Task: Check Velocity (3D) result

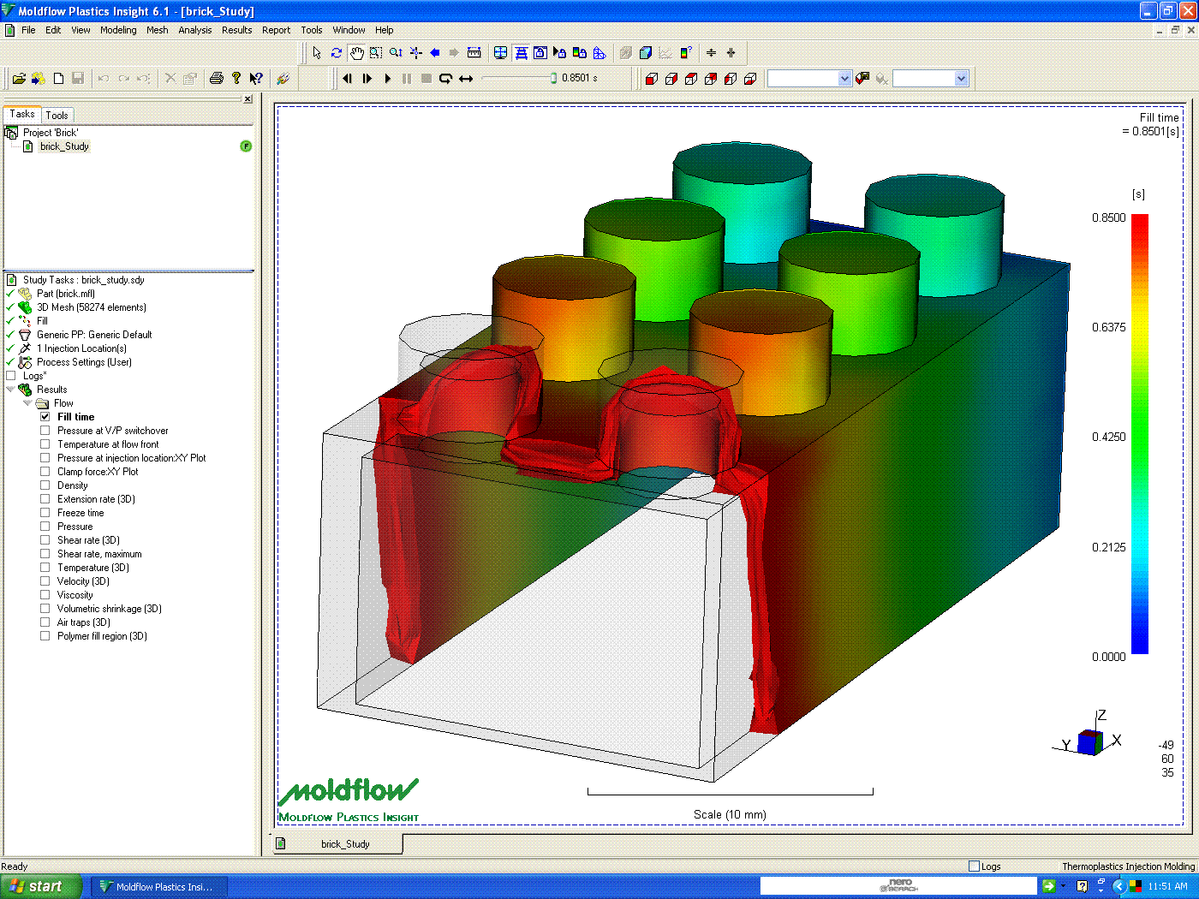Action: click(45, 581)
